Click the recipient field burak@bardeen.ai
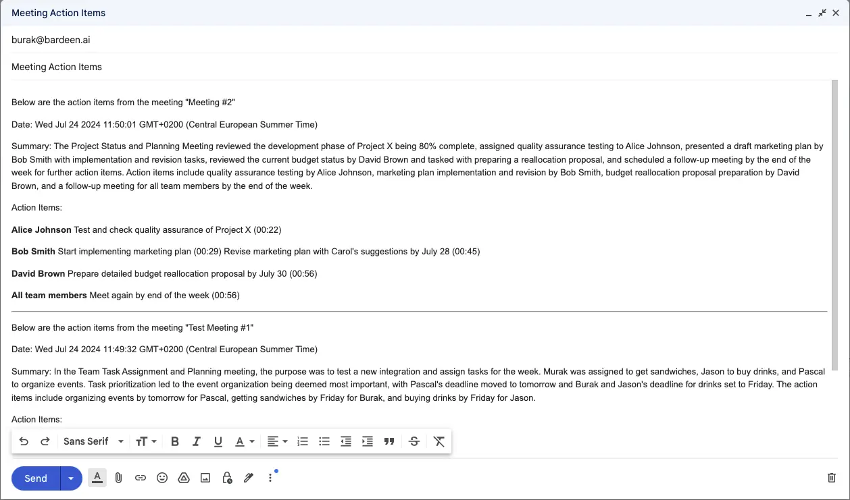Viewport: 850px width, 500px height. pyautogui.click(x=424, y=40)
